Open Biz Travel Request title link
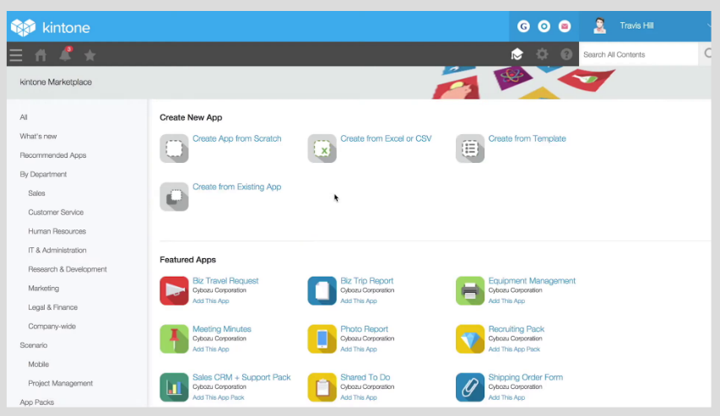The width and height of the screenshot is (720, 416). [x=225, y=280]
